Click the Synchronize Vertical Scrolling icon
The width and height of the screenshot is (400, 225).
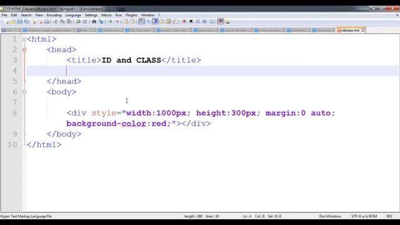(126, 22)
